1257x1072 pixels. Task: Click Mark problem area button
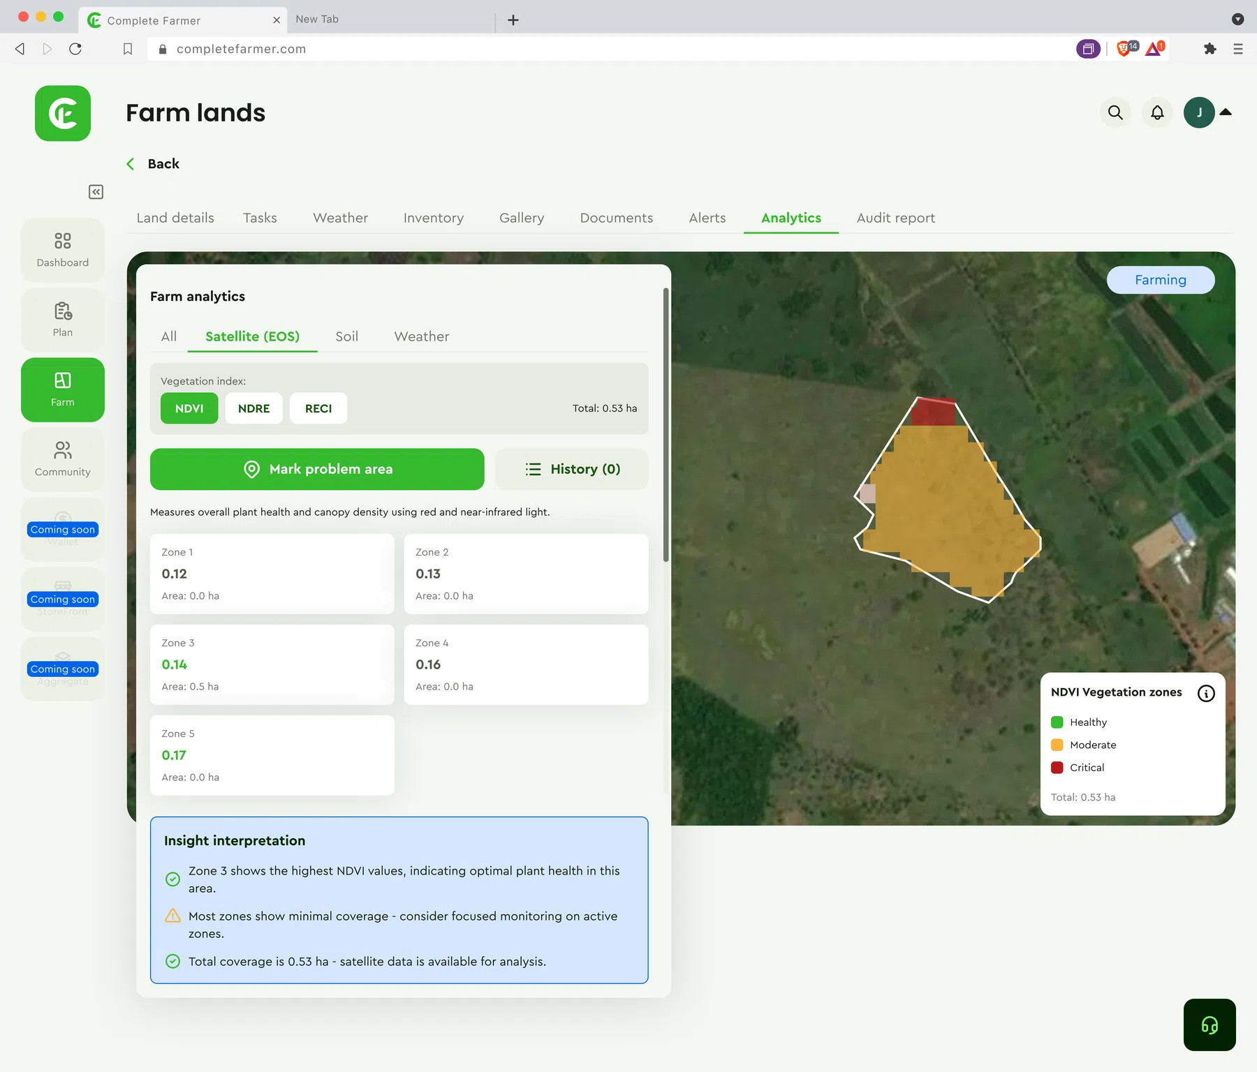click(317, 469)
